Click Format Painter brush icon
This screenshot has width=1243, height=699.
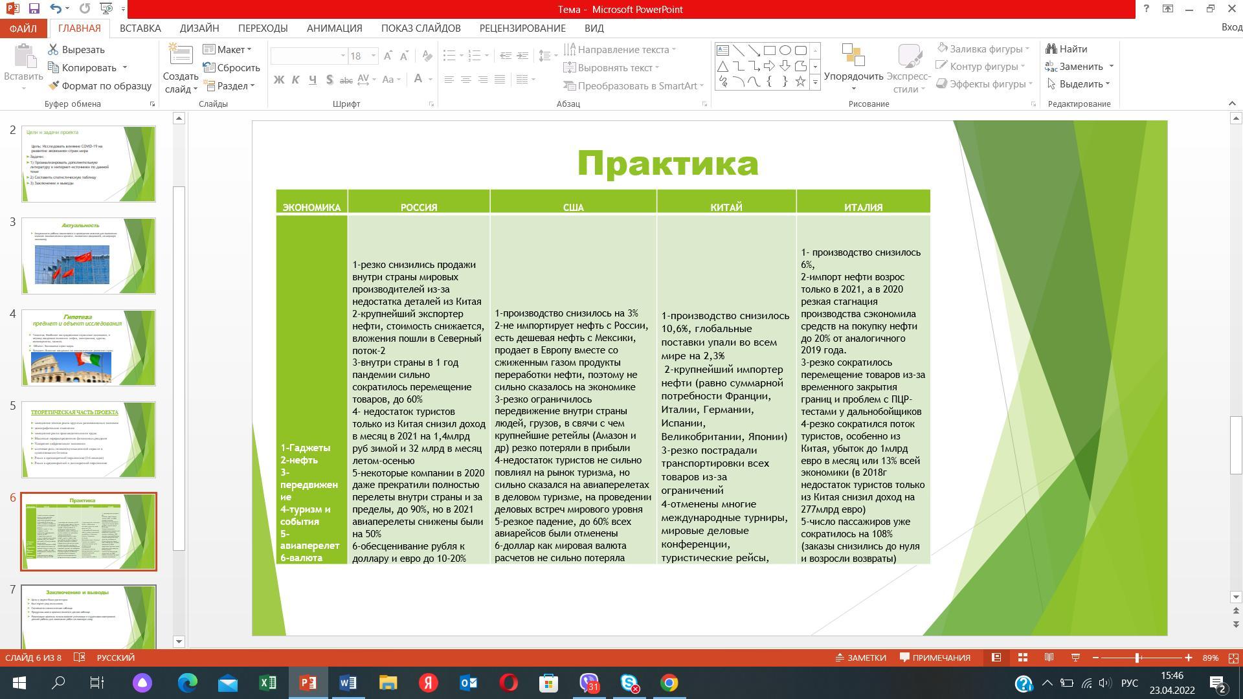(x=54, y=85)
